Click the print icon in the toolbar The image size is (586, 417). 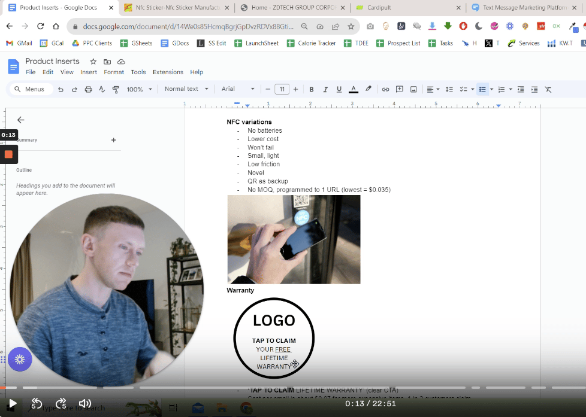click(x=88, y=89)
